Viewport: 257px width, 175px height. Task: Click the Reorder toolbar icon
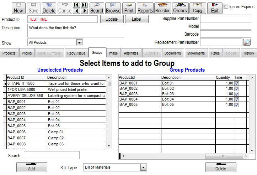pos(163,8)
